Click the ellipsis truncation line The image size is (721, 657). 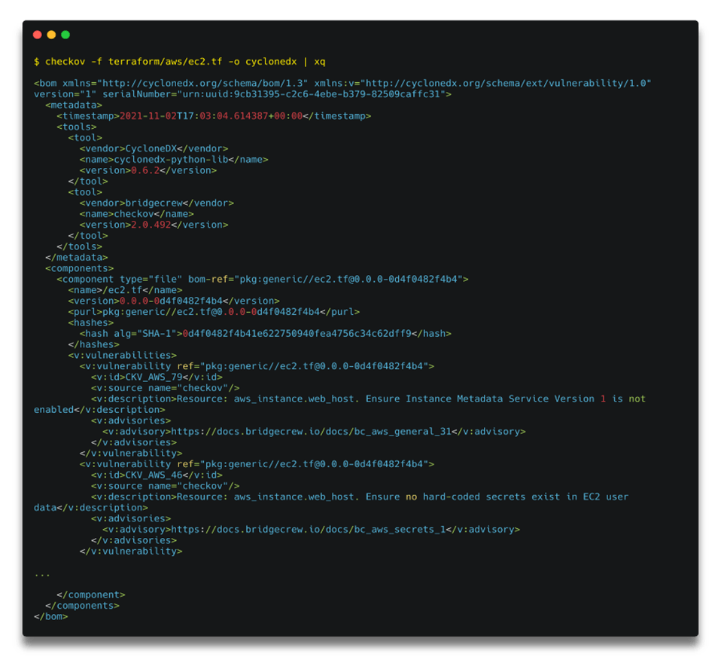tap(42, 574)
